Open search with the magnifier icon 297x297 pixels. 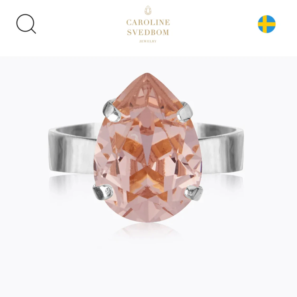tap(26, 24)
